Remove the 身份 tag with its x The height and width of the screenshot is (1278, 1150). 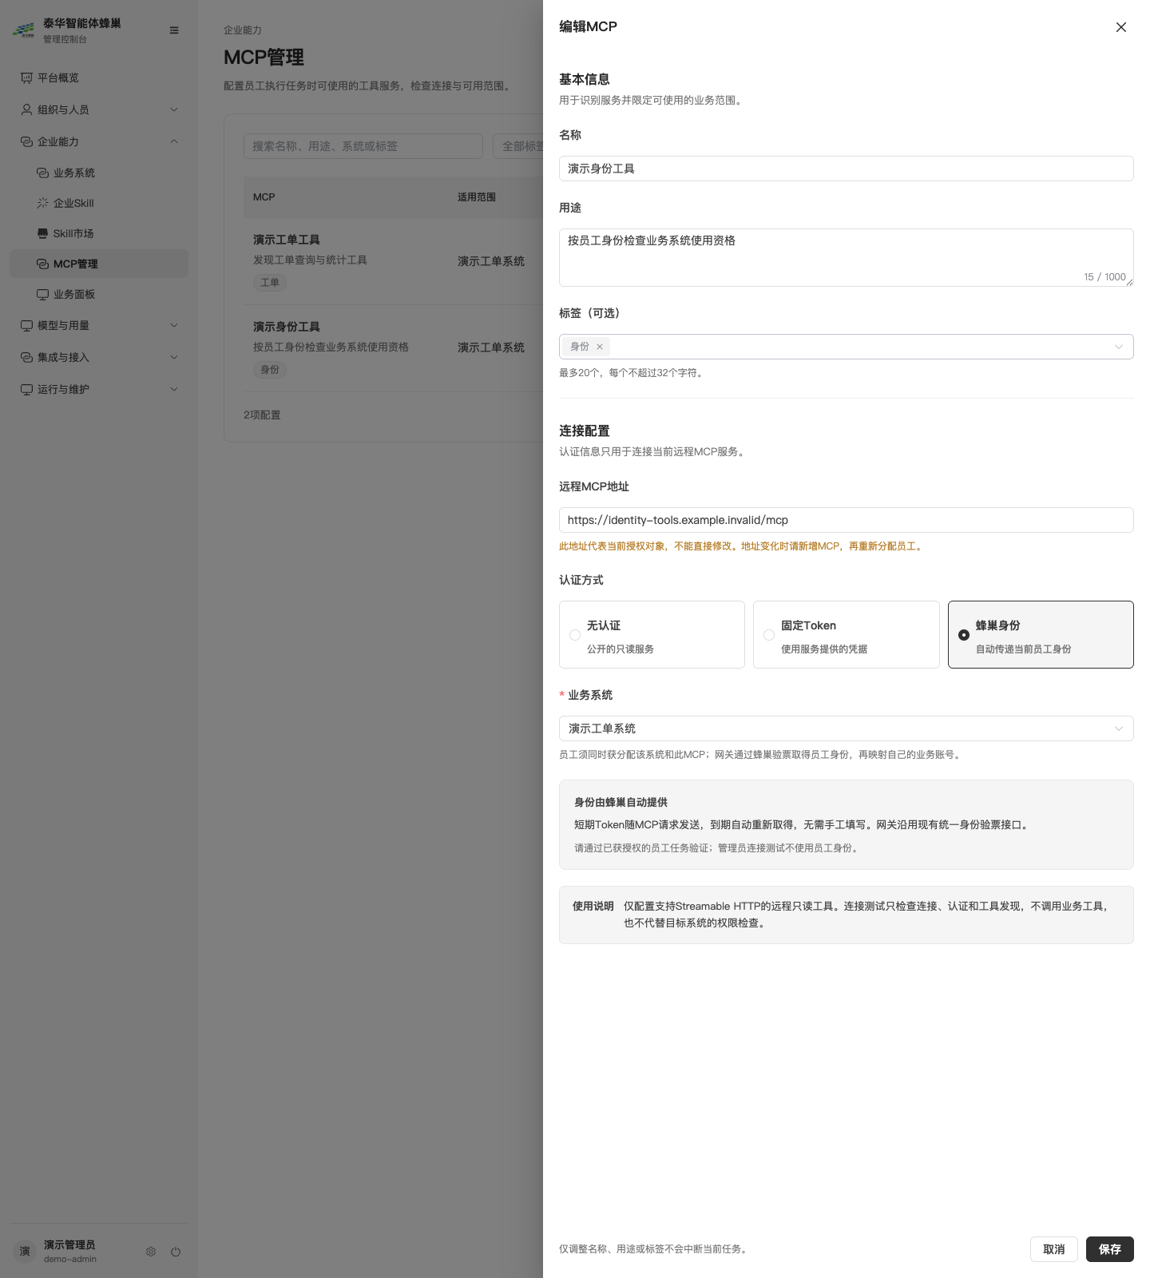pyautogui.click(x=600, y=347)
